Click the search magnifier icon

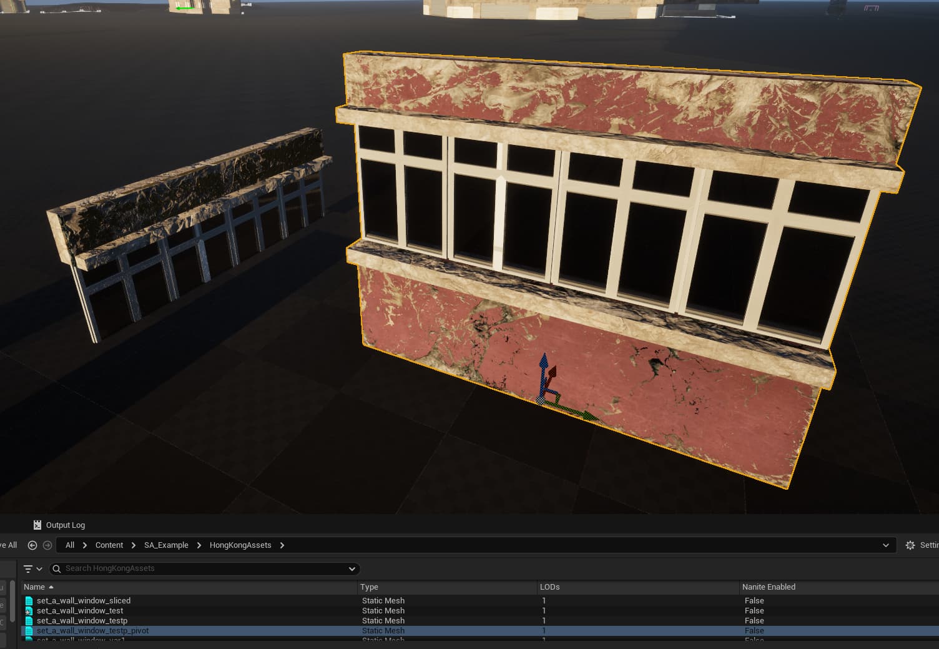click(57, 568)
